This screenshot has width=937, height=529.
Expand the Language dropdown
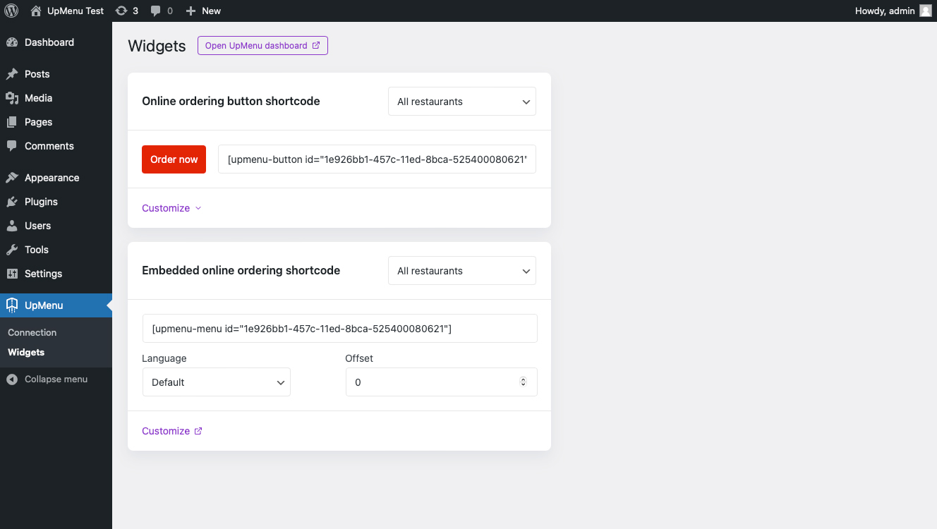point(217,382)
